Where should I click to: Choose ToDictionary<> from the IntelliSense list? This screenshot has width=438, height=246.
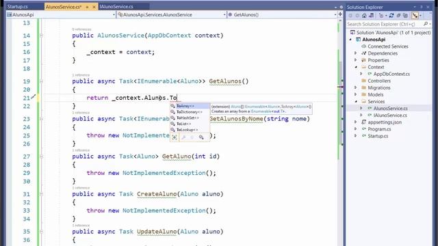click(190, 112)
